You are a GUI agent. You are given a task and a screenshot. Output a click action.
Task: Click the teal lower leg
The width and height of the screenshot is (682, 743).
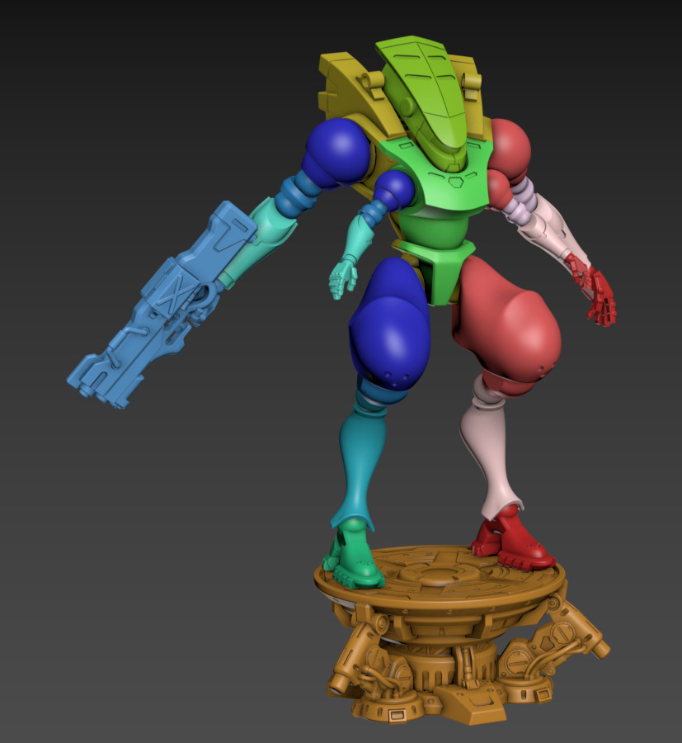tap(358, 469)
